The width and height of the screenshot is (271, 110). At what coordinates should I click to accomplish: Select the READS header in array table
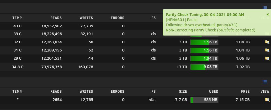(x=56, y=18)
